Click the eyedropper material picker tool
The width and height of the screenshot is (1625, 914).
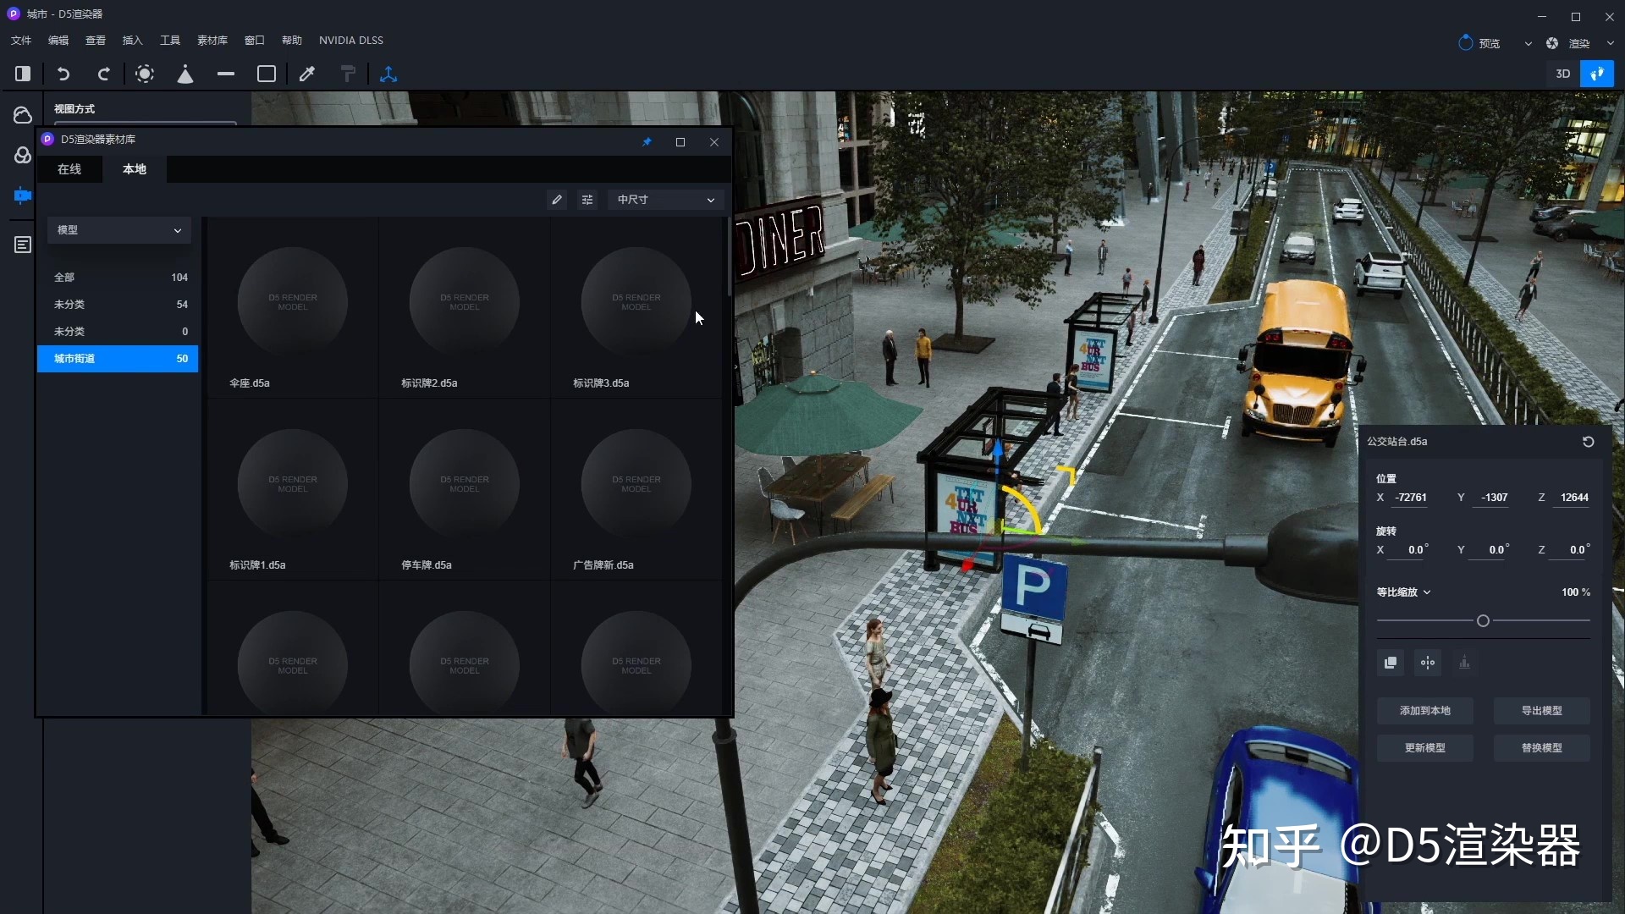tap(307, 74)
